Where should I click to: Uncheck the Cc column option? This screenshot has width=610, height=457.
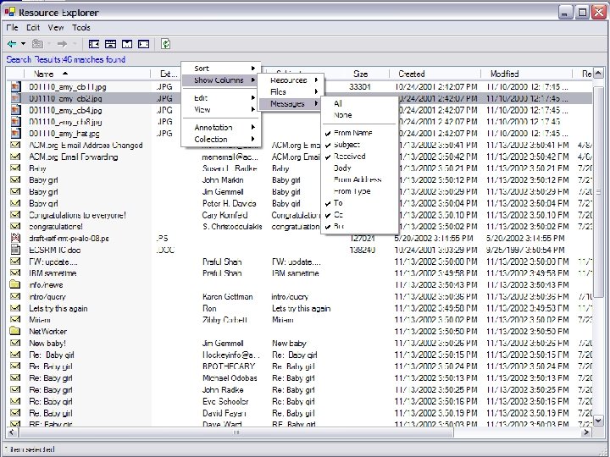[x=359, y=214]
